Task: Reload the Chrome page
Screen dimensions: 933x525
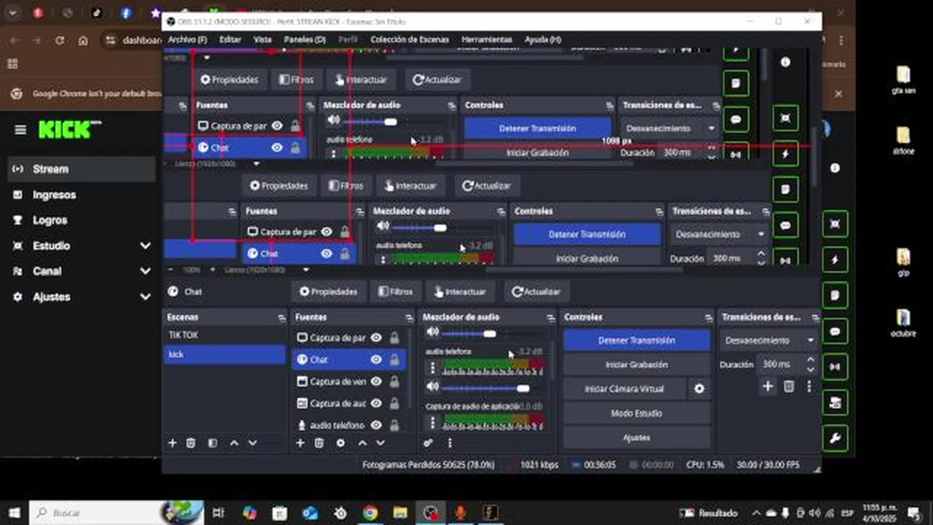Action: point(59,41)
